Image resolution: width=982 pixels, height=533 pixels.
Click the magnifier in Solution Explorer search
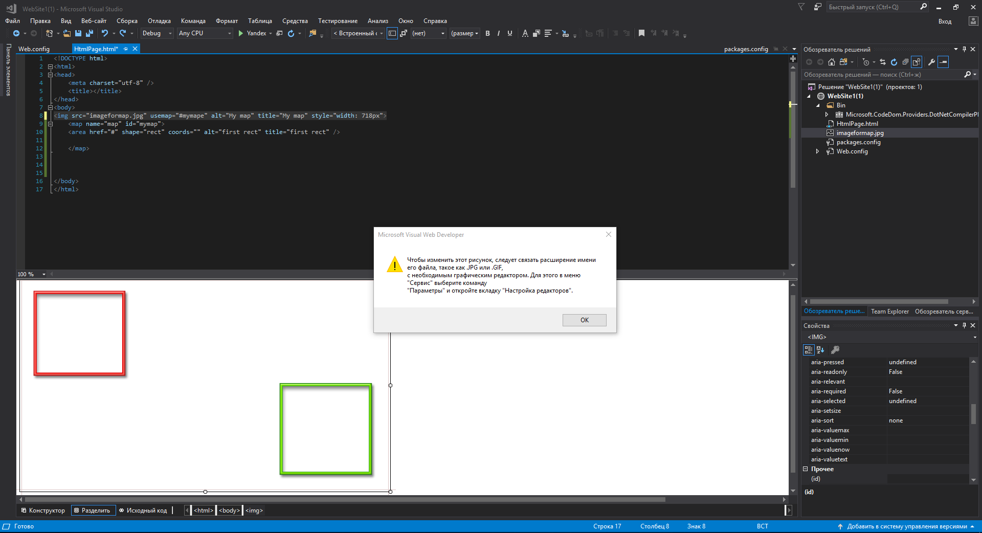pyautogui.click(x=967, y=75)
